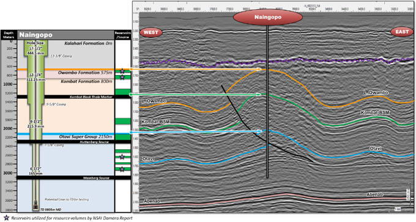The width and height of the screenshot is (416, 222).
Task: Click the star near 2600 m depth
Action: tap(122, 157)
